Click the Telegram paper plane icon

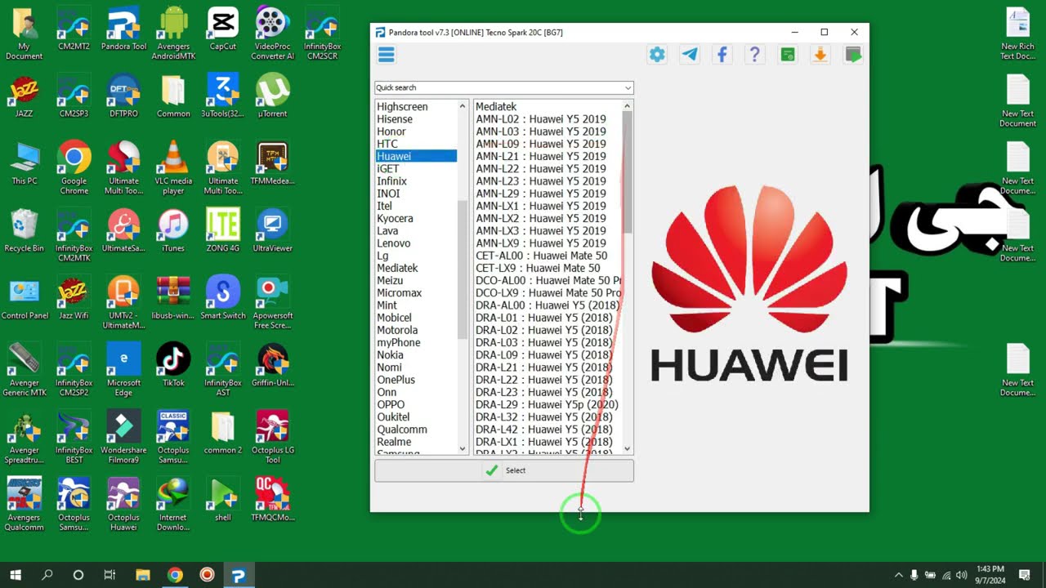point(690,55)
